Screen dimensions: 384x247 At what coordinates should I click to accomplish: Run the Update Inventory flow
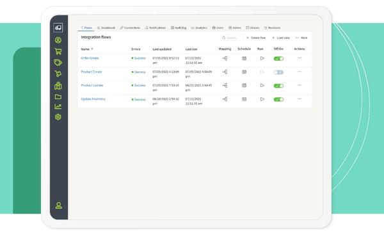(x=262, y=99)
